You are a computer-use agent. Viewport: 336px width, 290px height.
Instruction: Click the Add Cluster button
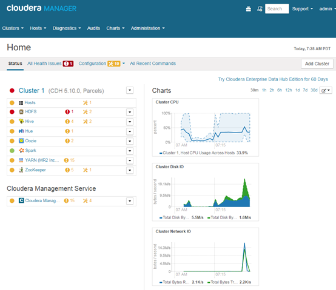317,64
